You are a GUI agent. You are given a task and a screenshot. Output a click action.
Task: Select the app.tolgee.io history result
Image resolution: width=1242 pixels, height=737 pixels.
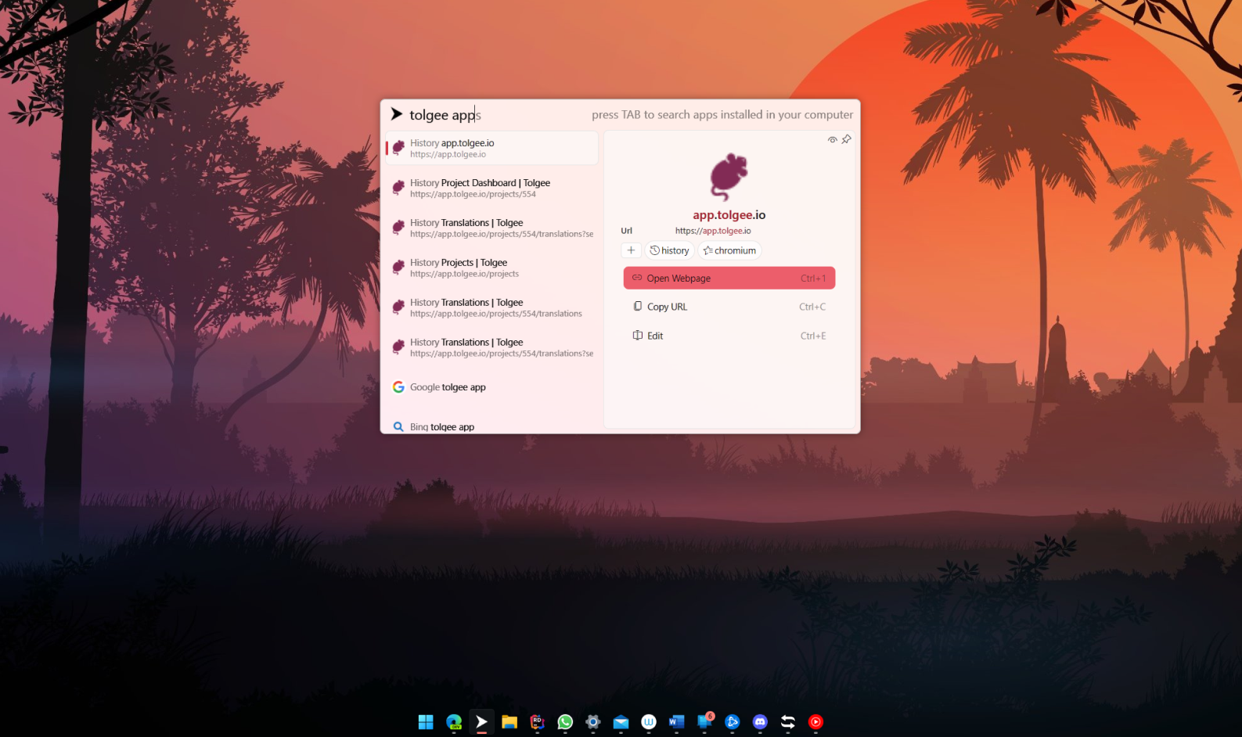pyautogui.click(x=492, y=148)
